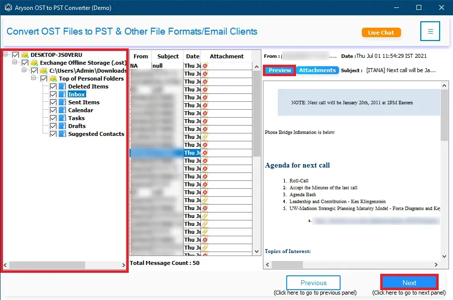Click the Calendar folder icon
This screenshot has height=300, width=453.
(x=62, y=110)
